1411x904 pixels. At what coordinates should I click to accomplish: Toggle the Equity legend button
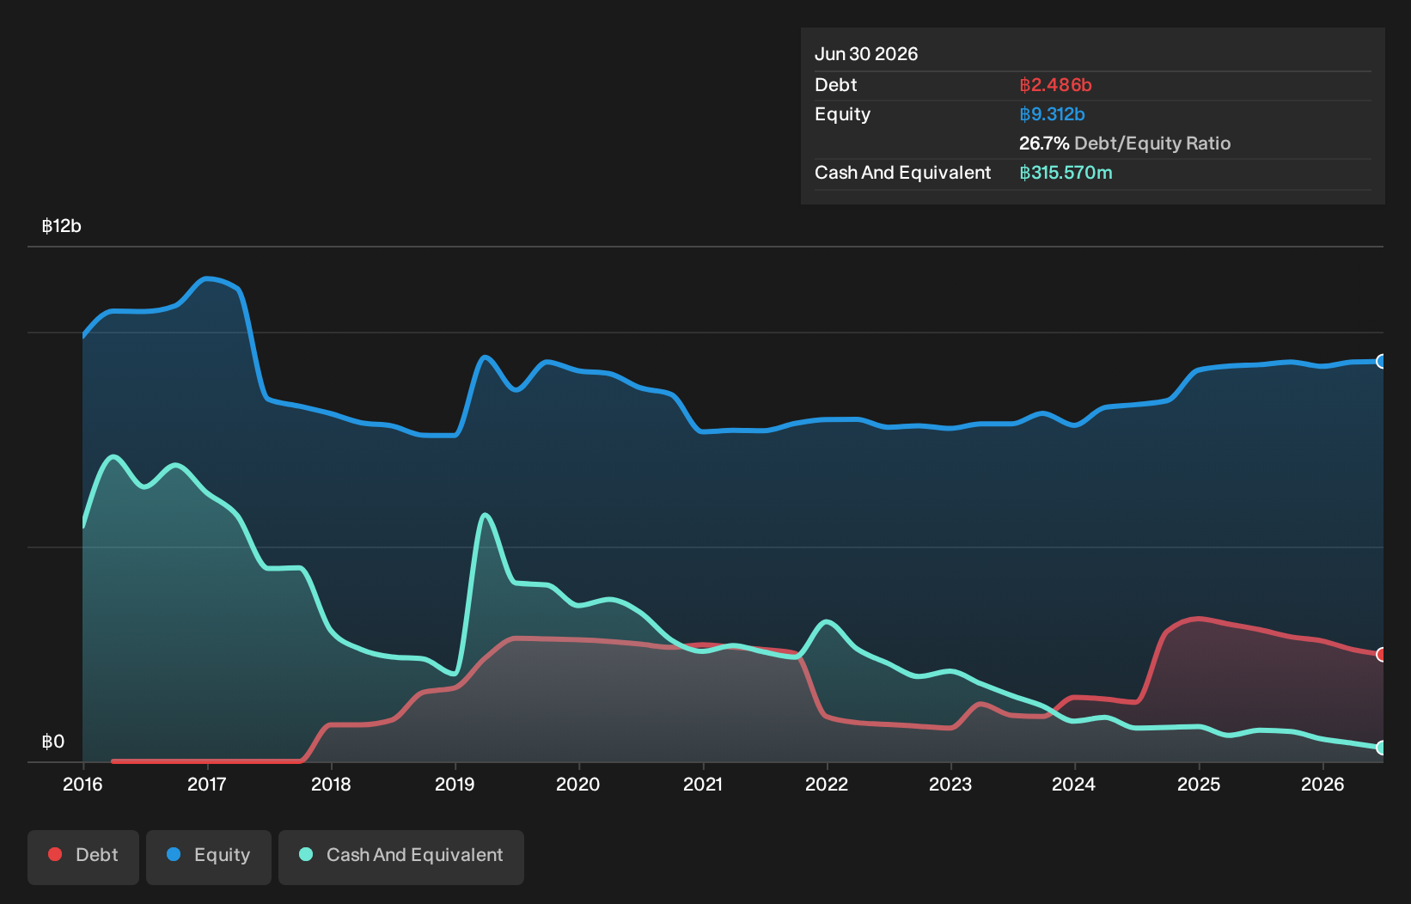tap(209, 857)
